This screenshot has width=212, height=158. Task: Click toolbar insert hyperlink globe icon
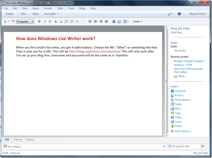[114, 22]
